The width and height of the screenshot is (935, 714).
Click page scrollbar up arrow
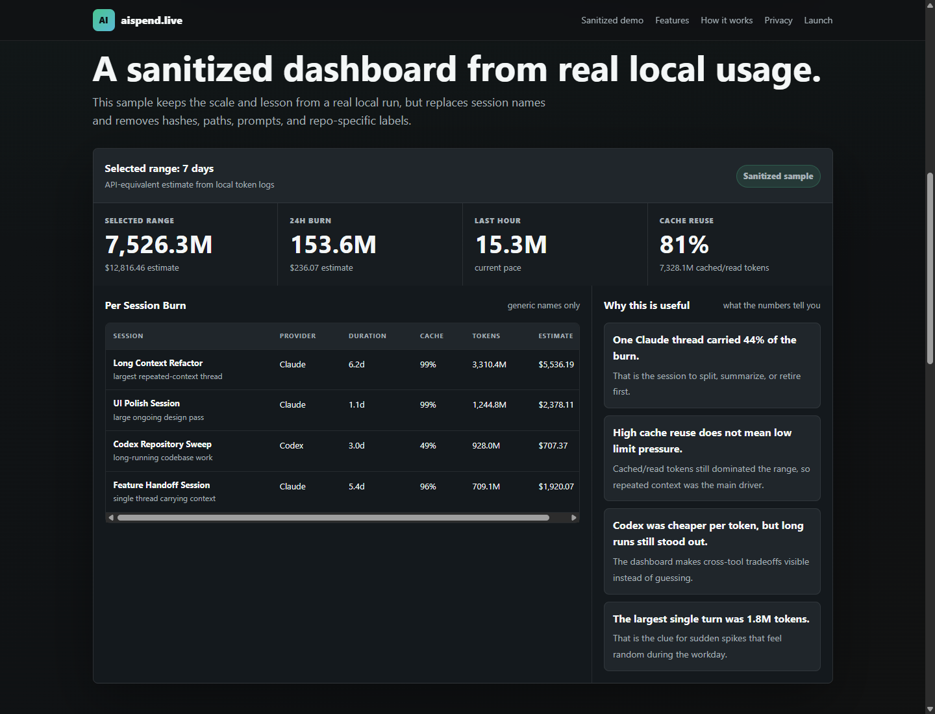930,5
